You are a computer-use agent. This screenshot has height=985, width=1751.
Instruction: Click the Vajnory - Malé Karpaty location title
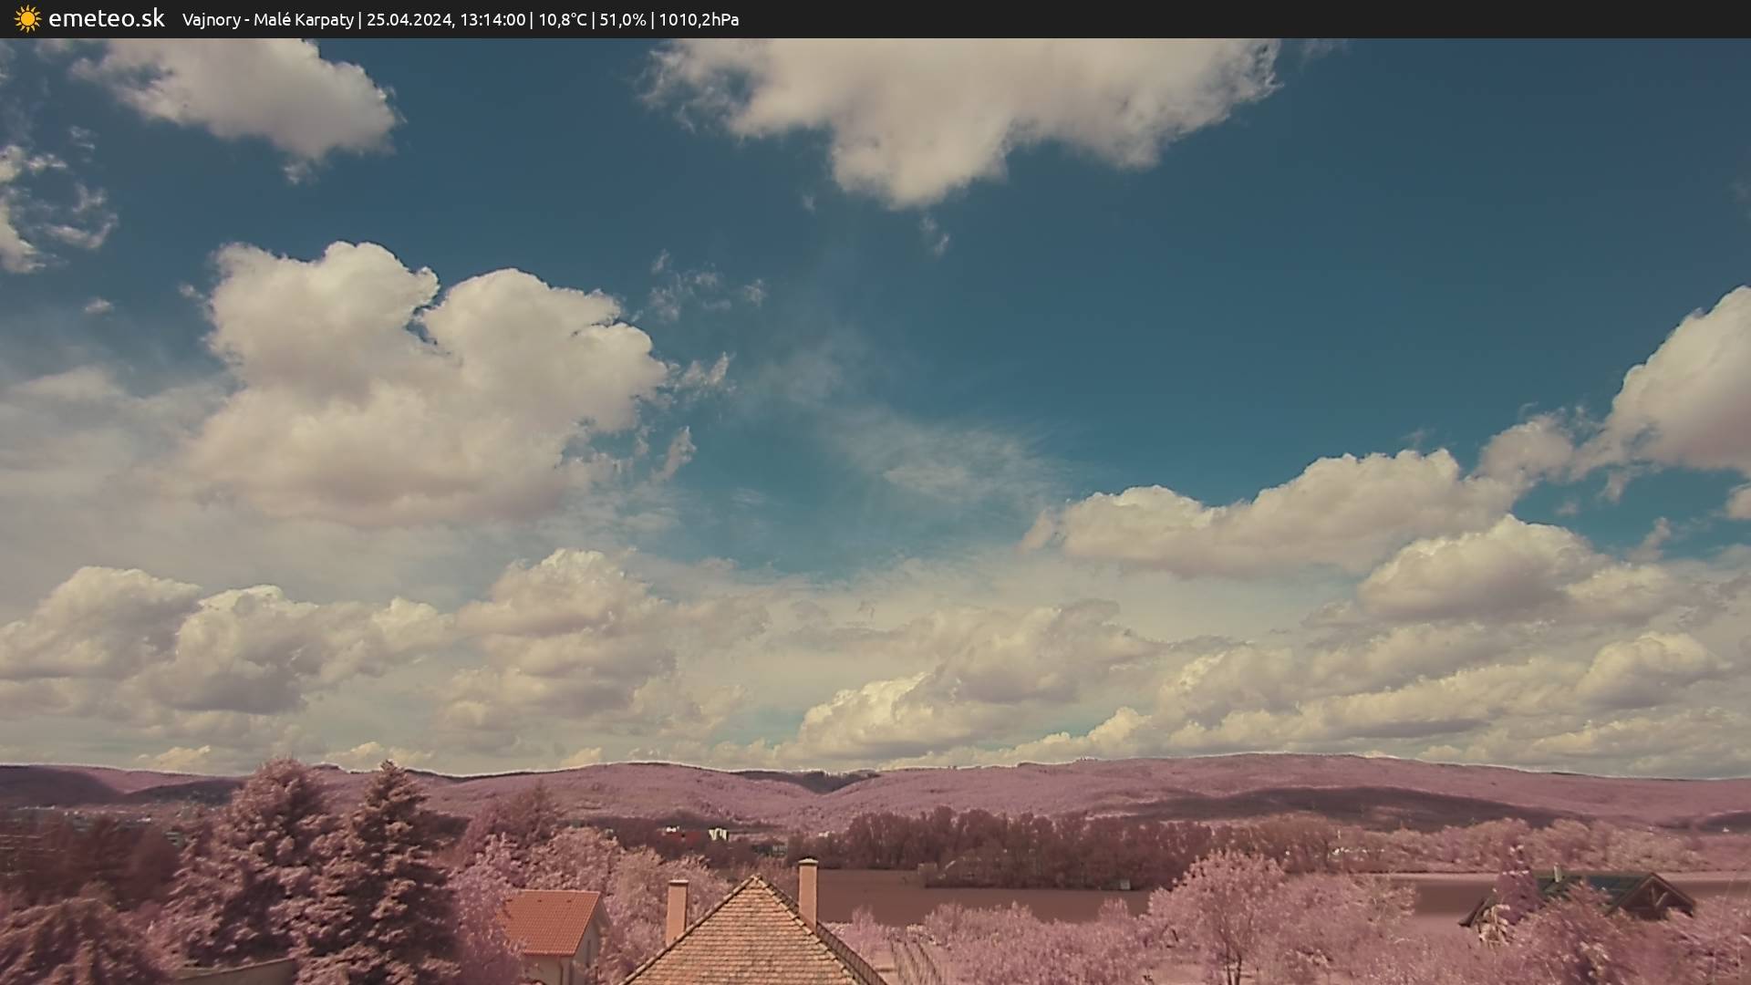pyautogui.click(x=267, y=19)
